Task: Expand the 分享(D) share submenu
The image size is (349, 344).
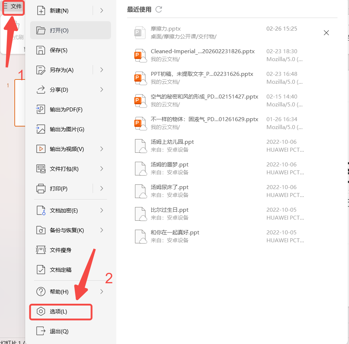Action: coord(102,90)
